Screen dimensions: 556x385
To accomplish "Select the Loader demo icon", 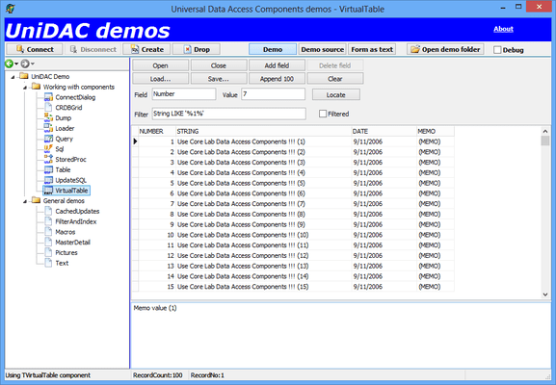I will tap(48, 128).
